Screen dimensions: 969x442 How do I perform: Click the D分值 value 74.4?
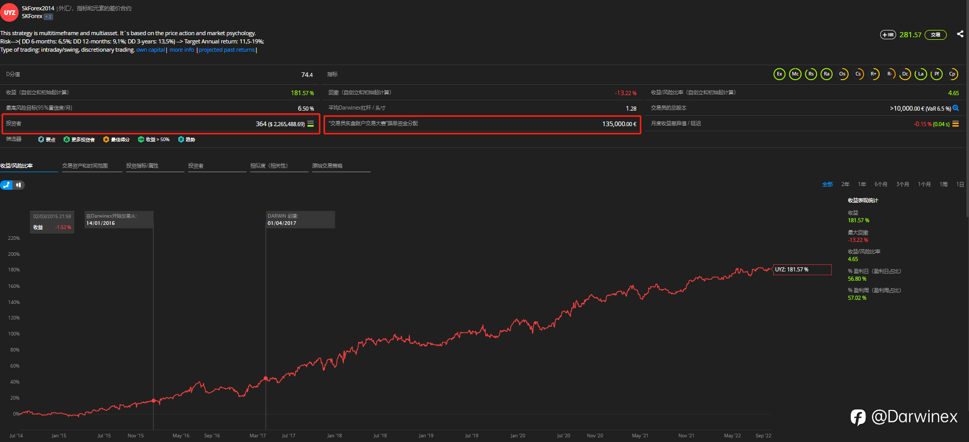point(307,75)
